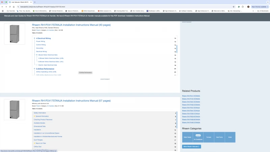Open the 5 Airflow Performance contents entry
The width and height of the screenshot is (270, 152).
(x=45, y=69)
